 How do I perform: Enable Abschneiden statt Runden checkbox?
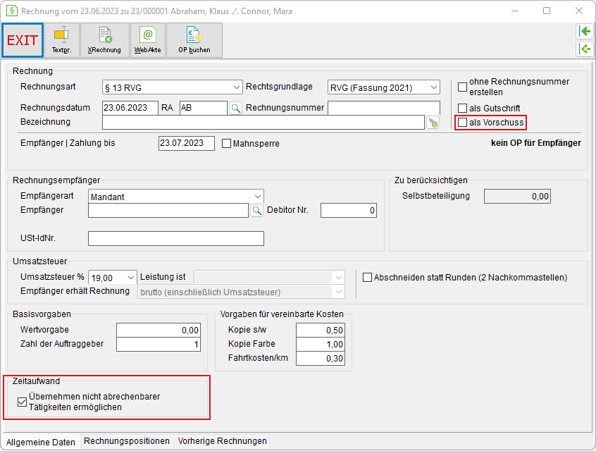click(367, 277)
